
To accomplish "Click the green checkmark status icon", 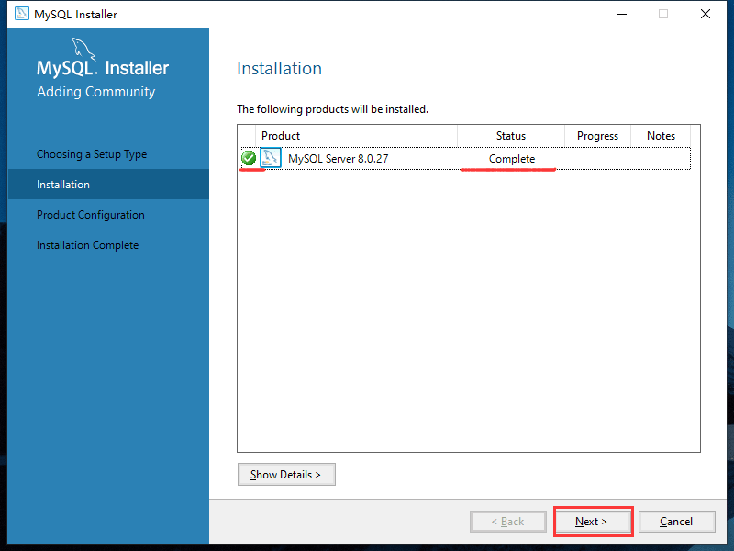I will [249, 158].
